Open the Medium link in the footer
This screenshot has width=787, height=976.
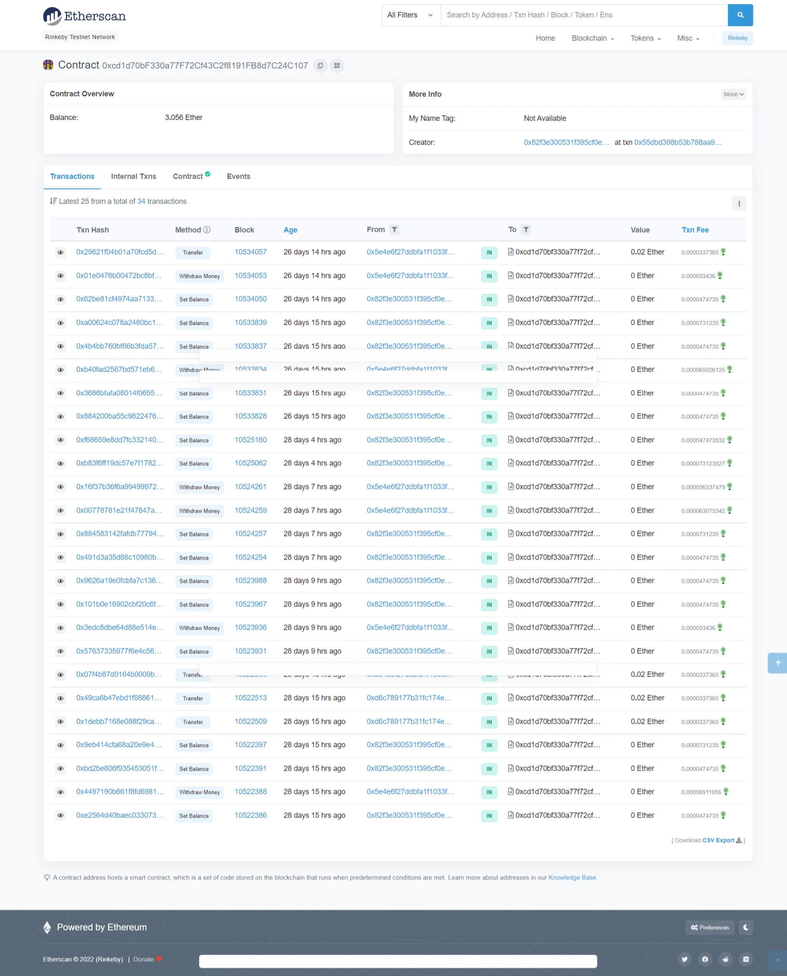746,959
